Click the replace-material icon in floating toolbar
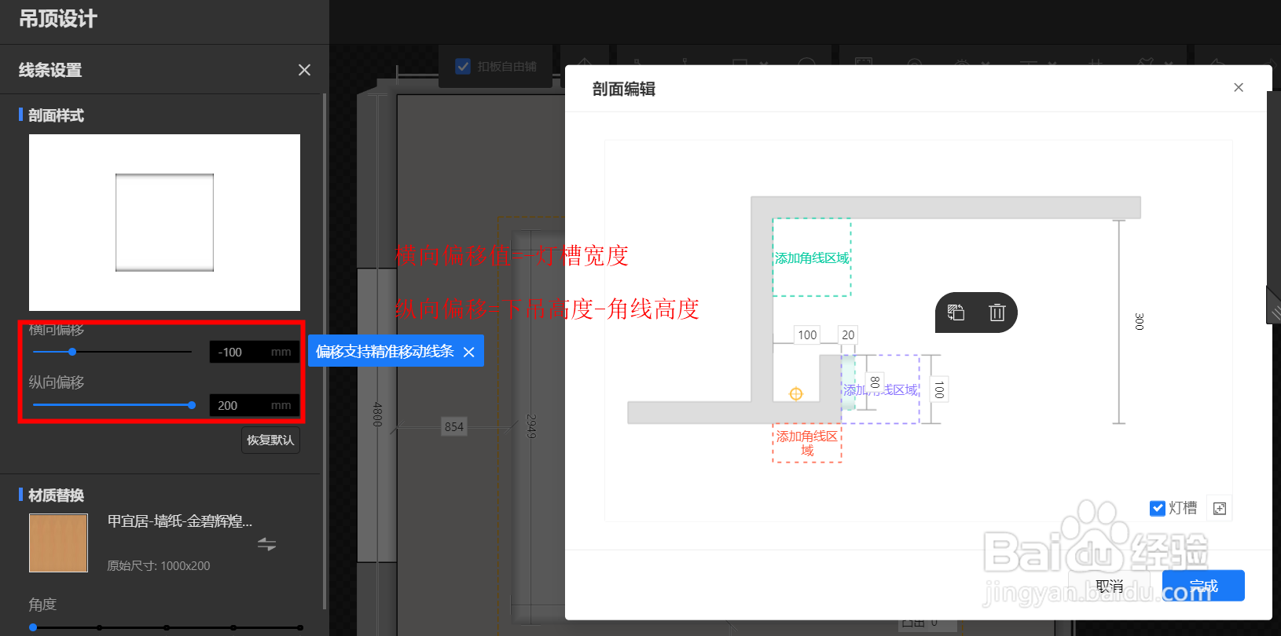 956,313
